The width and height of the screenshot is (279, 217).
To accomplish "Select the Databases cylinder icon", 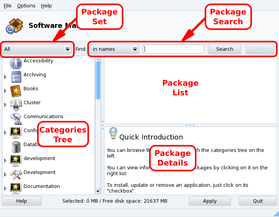I will point(16,146).
